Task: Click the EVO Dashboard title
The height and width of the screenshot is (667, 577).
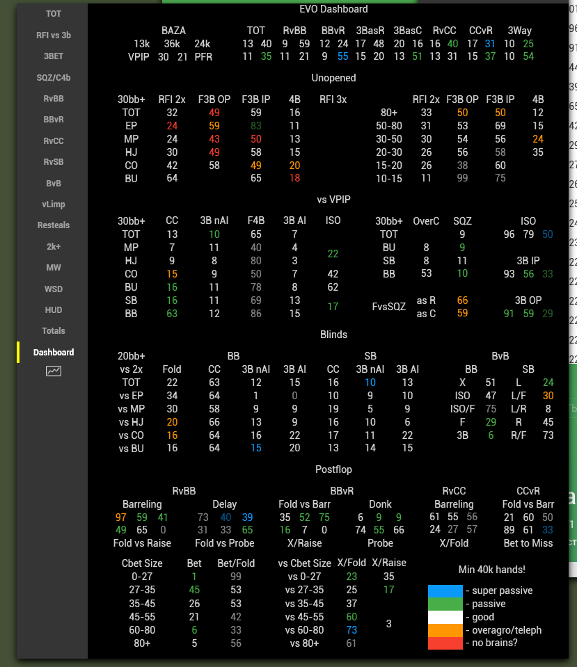Action: pyautogui.click(x=333, y=9)
